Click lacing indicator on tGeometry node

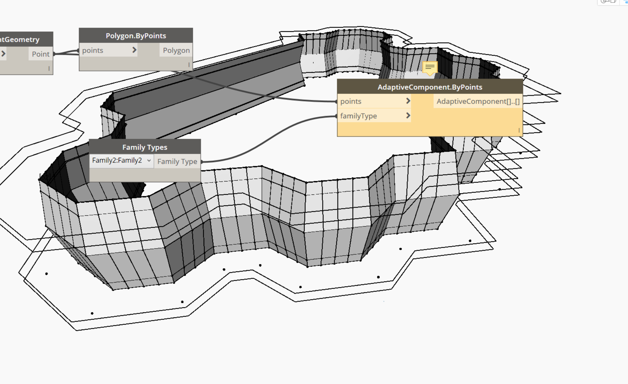click(49, 68)
